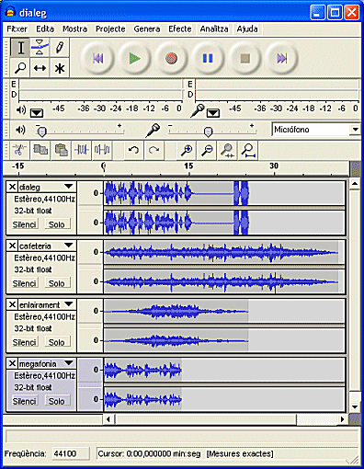This screenshot has height=469, width=364.
Task: Close the enlairament track
Action: [12, 304]
